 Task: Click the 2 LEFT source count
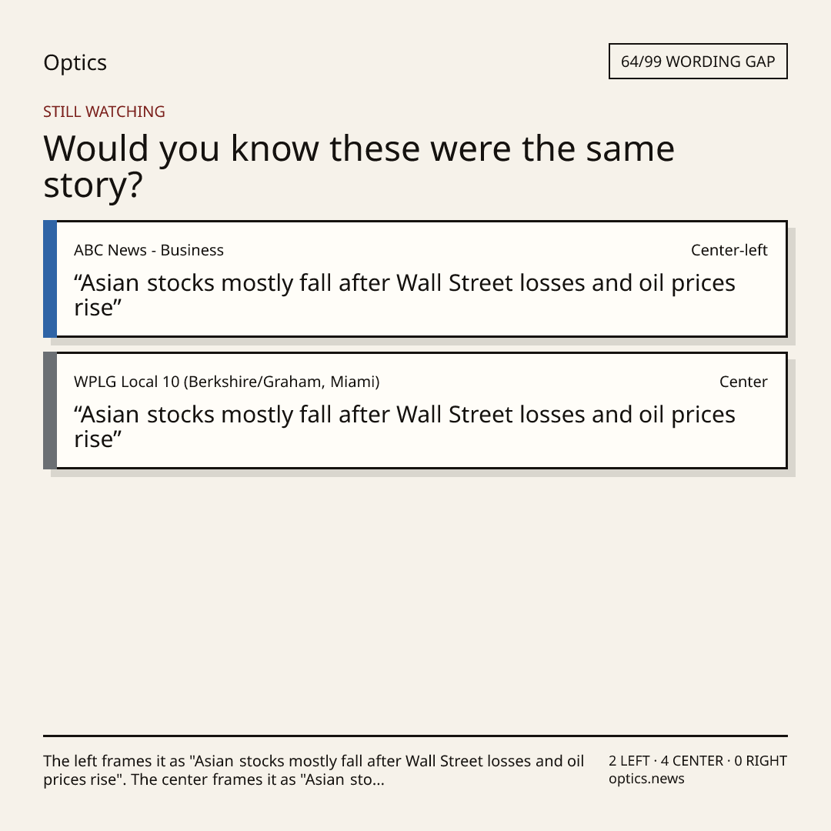[629, 761]
